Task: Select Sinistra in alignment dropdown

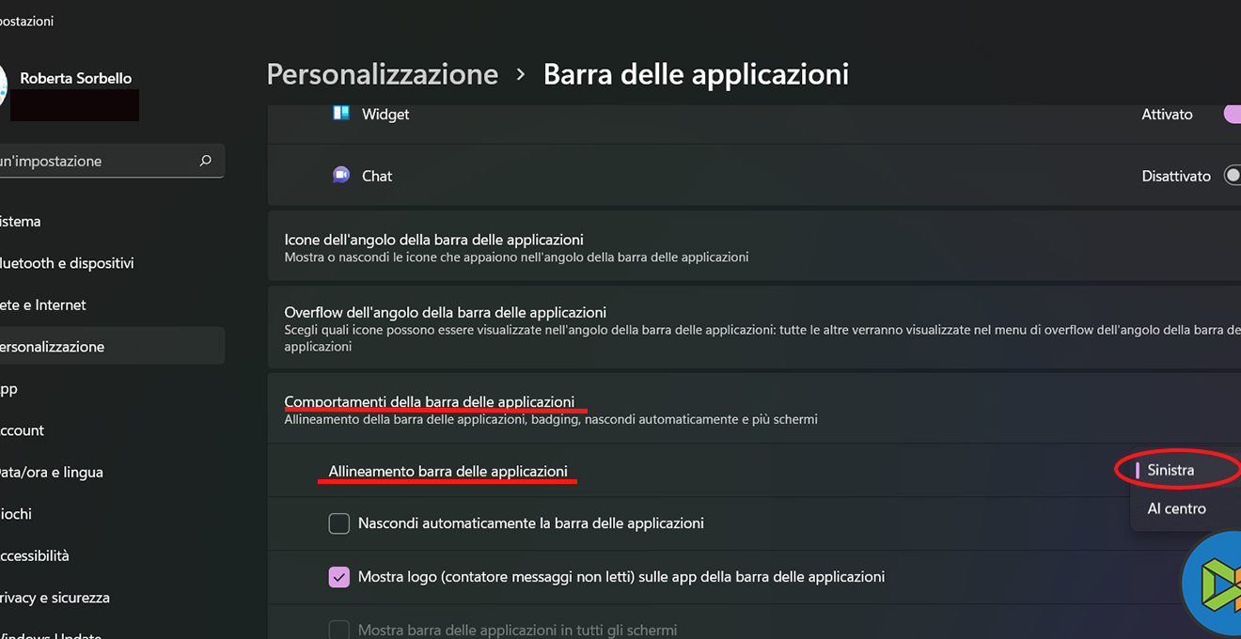Action: tap(1170, 470)
